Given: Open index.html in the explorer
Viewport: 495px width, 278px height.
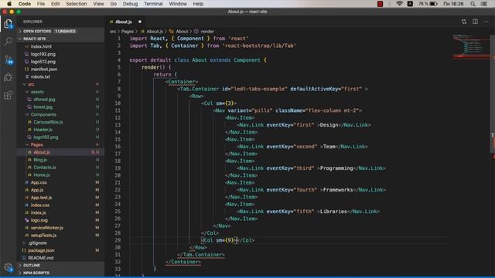Looking at the screenshot, I should tap(41, 46).
